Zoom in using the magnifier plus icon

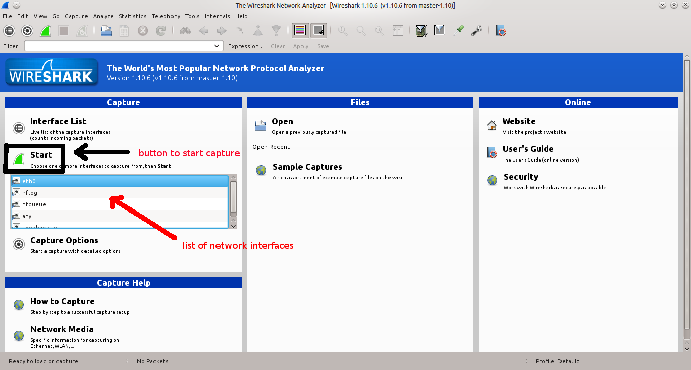[343, 31]
